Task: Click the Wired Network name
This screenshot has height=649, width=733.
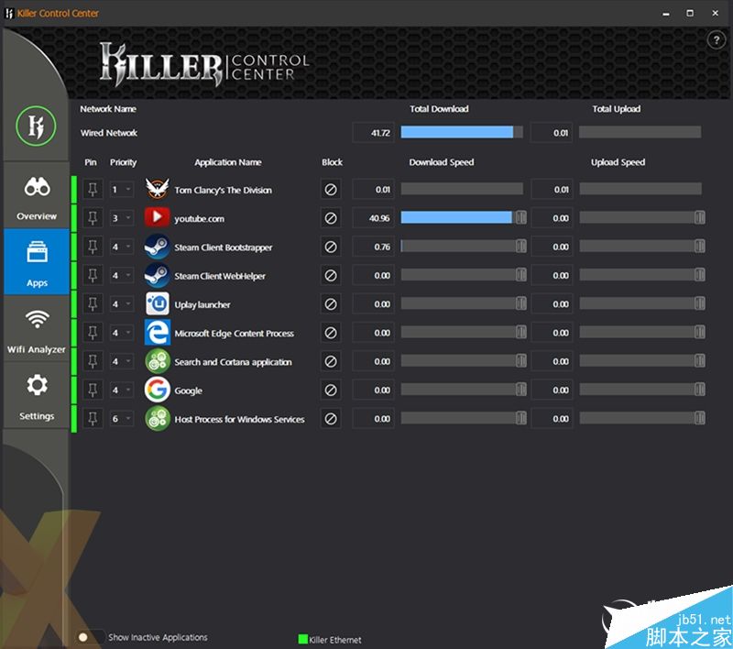Action: (109, 133)
